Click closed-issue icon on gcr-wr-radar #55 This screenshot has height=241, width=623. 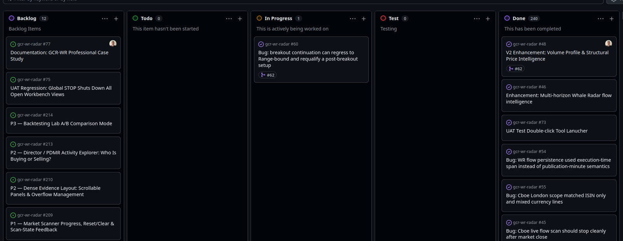(x=509, y=187)
